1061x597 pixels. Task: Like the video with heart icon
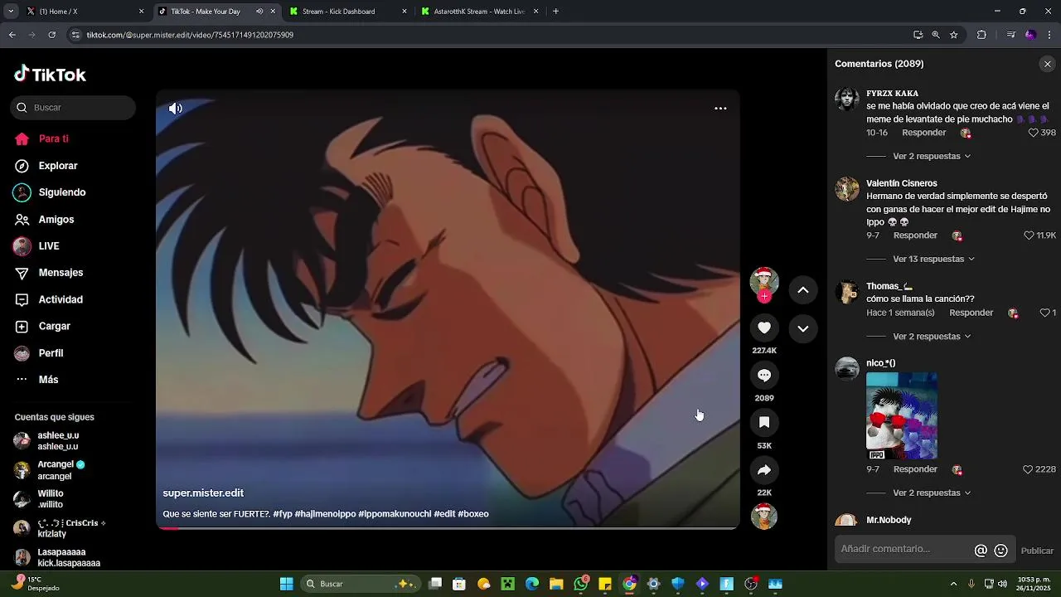click(764, 328)
